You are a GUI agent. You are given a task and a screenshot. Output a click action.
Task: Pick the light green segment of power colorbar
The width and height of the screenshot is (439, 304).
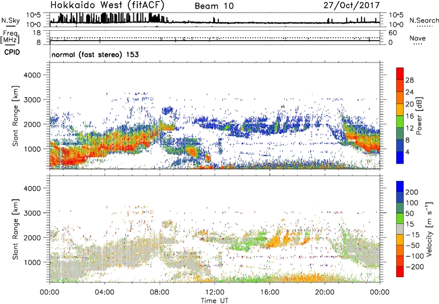pos(400,122)
